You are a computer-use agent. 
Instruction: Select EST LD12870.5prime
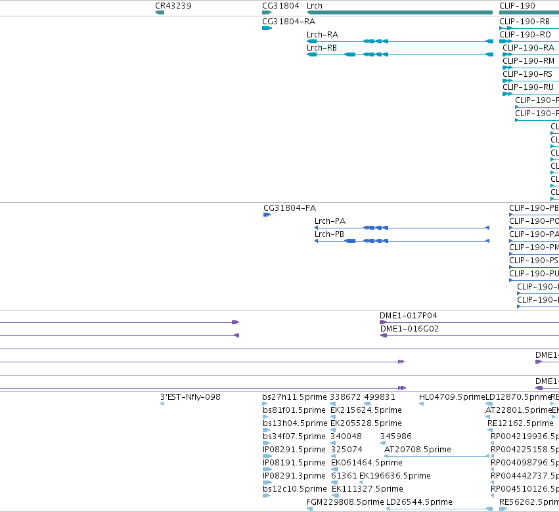[x=518, y=397]
